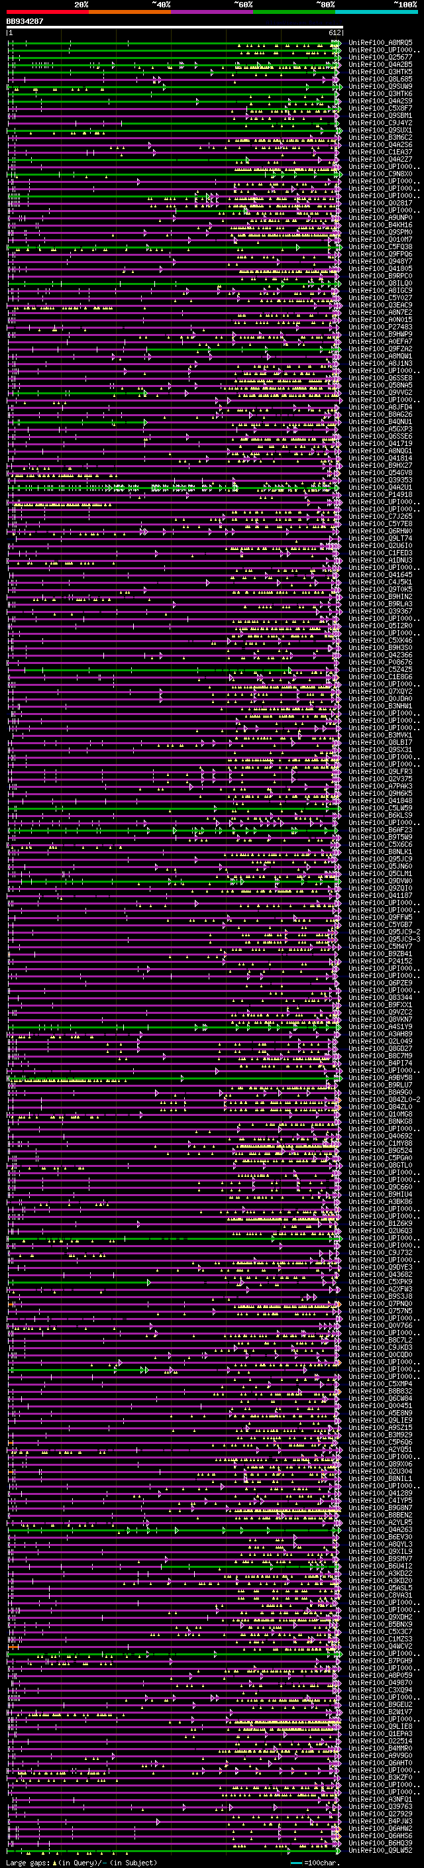Image resolution: width=424 pixels, height=1868 pixels.
Task: Open hit UniRef100_A8J1N3
Action: (x=380, y=363)
